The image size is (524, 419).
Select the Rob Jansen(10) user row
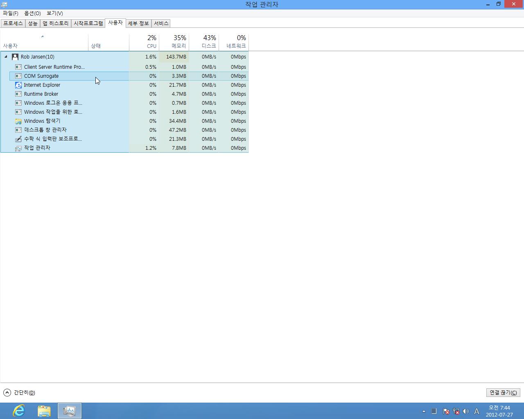[x=124, y=57]
